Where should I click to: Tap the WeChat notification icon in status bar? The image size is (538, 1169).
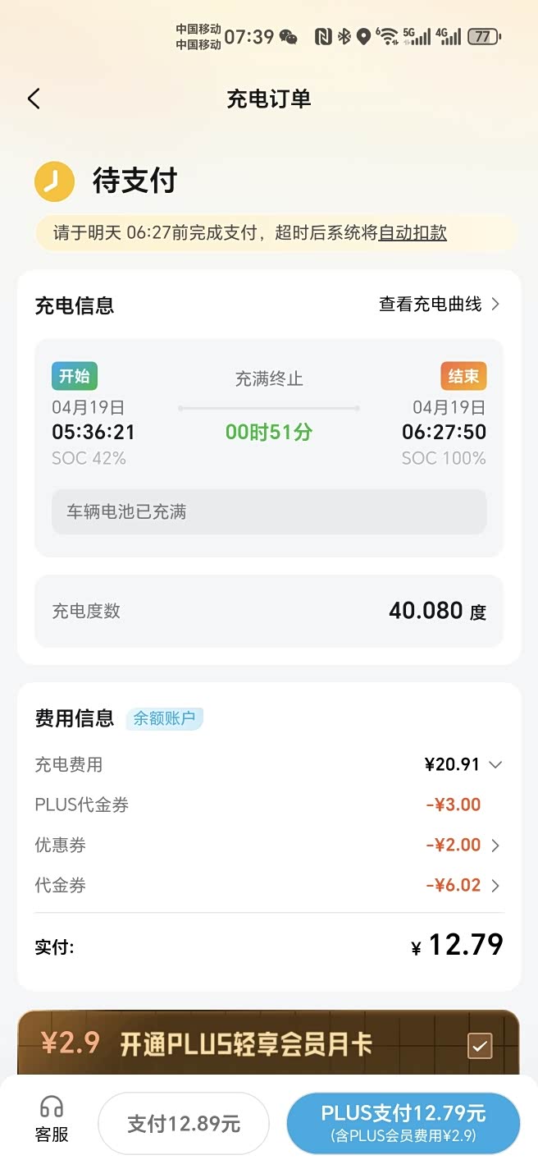pyautogui.click(x=288, y=37)
